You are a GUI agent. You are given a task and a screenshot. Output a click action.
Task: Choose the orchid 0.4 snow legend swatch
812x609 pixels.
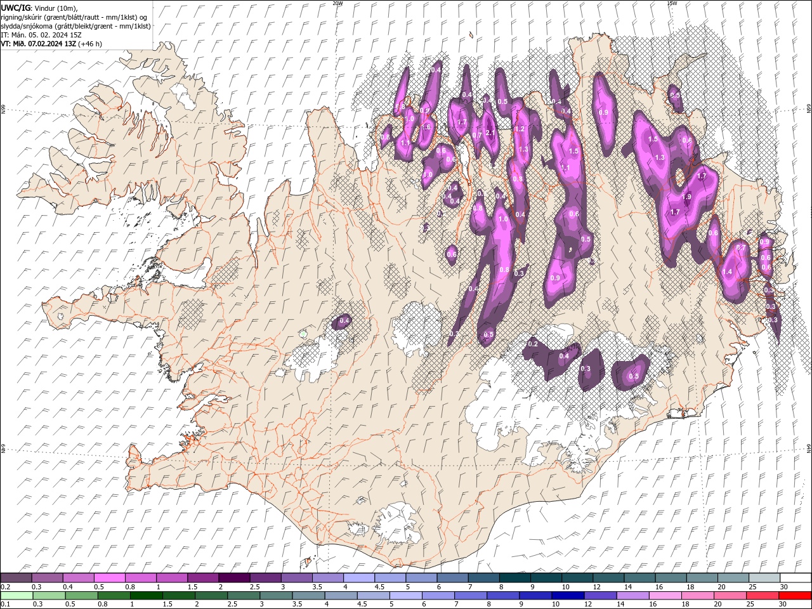[x=79, y=577]
